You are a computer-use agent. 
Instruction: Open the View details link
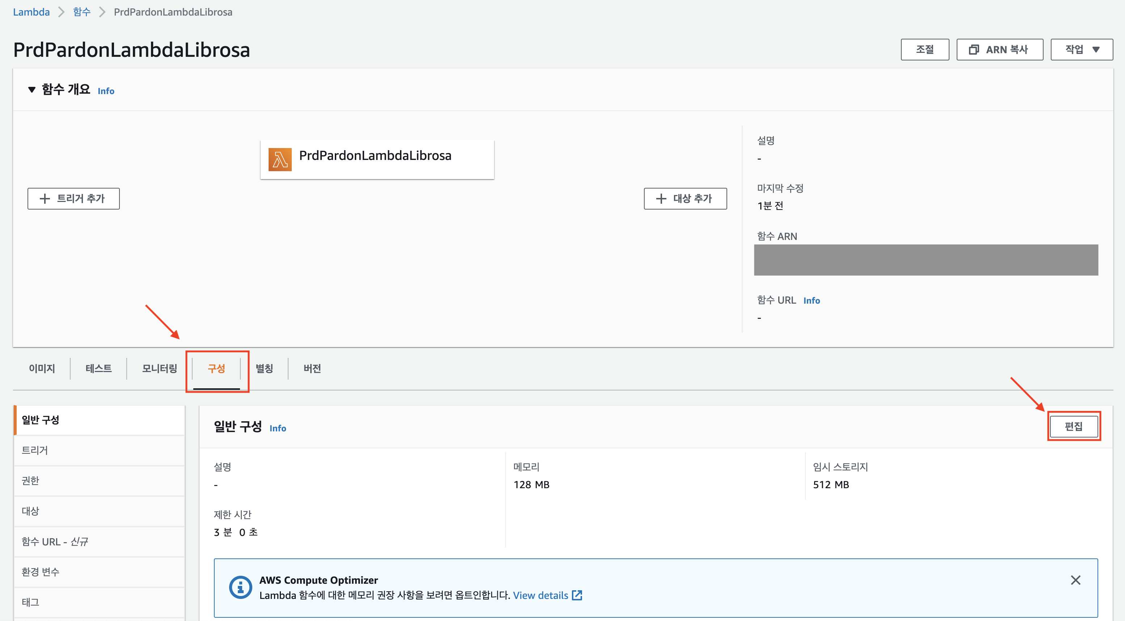[x=540, y=595]
